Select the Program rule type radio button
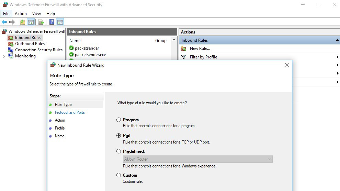This screenshot has height=191, width=340. (x=118, y=120)
